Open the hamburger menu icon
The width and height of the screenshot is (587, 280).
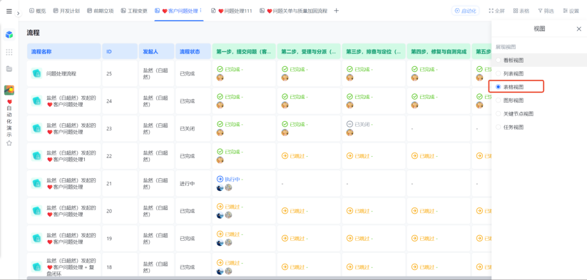coord(9,11)
